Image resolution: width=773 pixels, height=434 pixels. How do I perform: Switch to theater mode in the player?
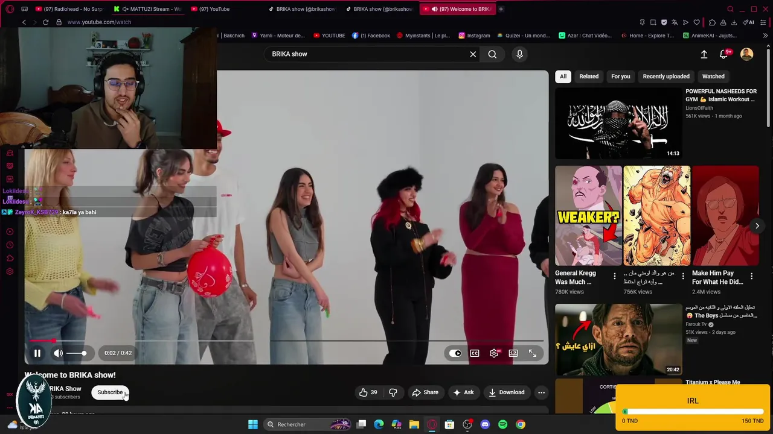click(513, 353)
